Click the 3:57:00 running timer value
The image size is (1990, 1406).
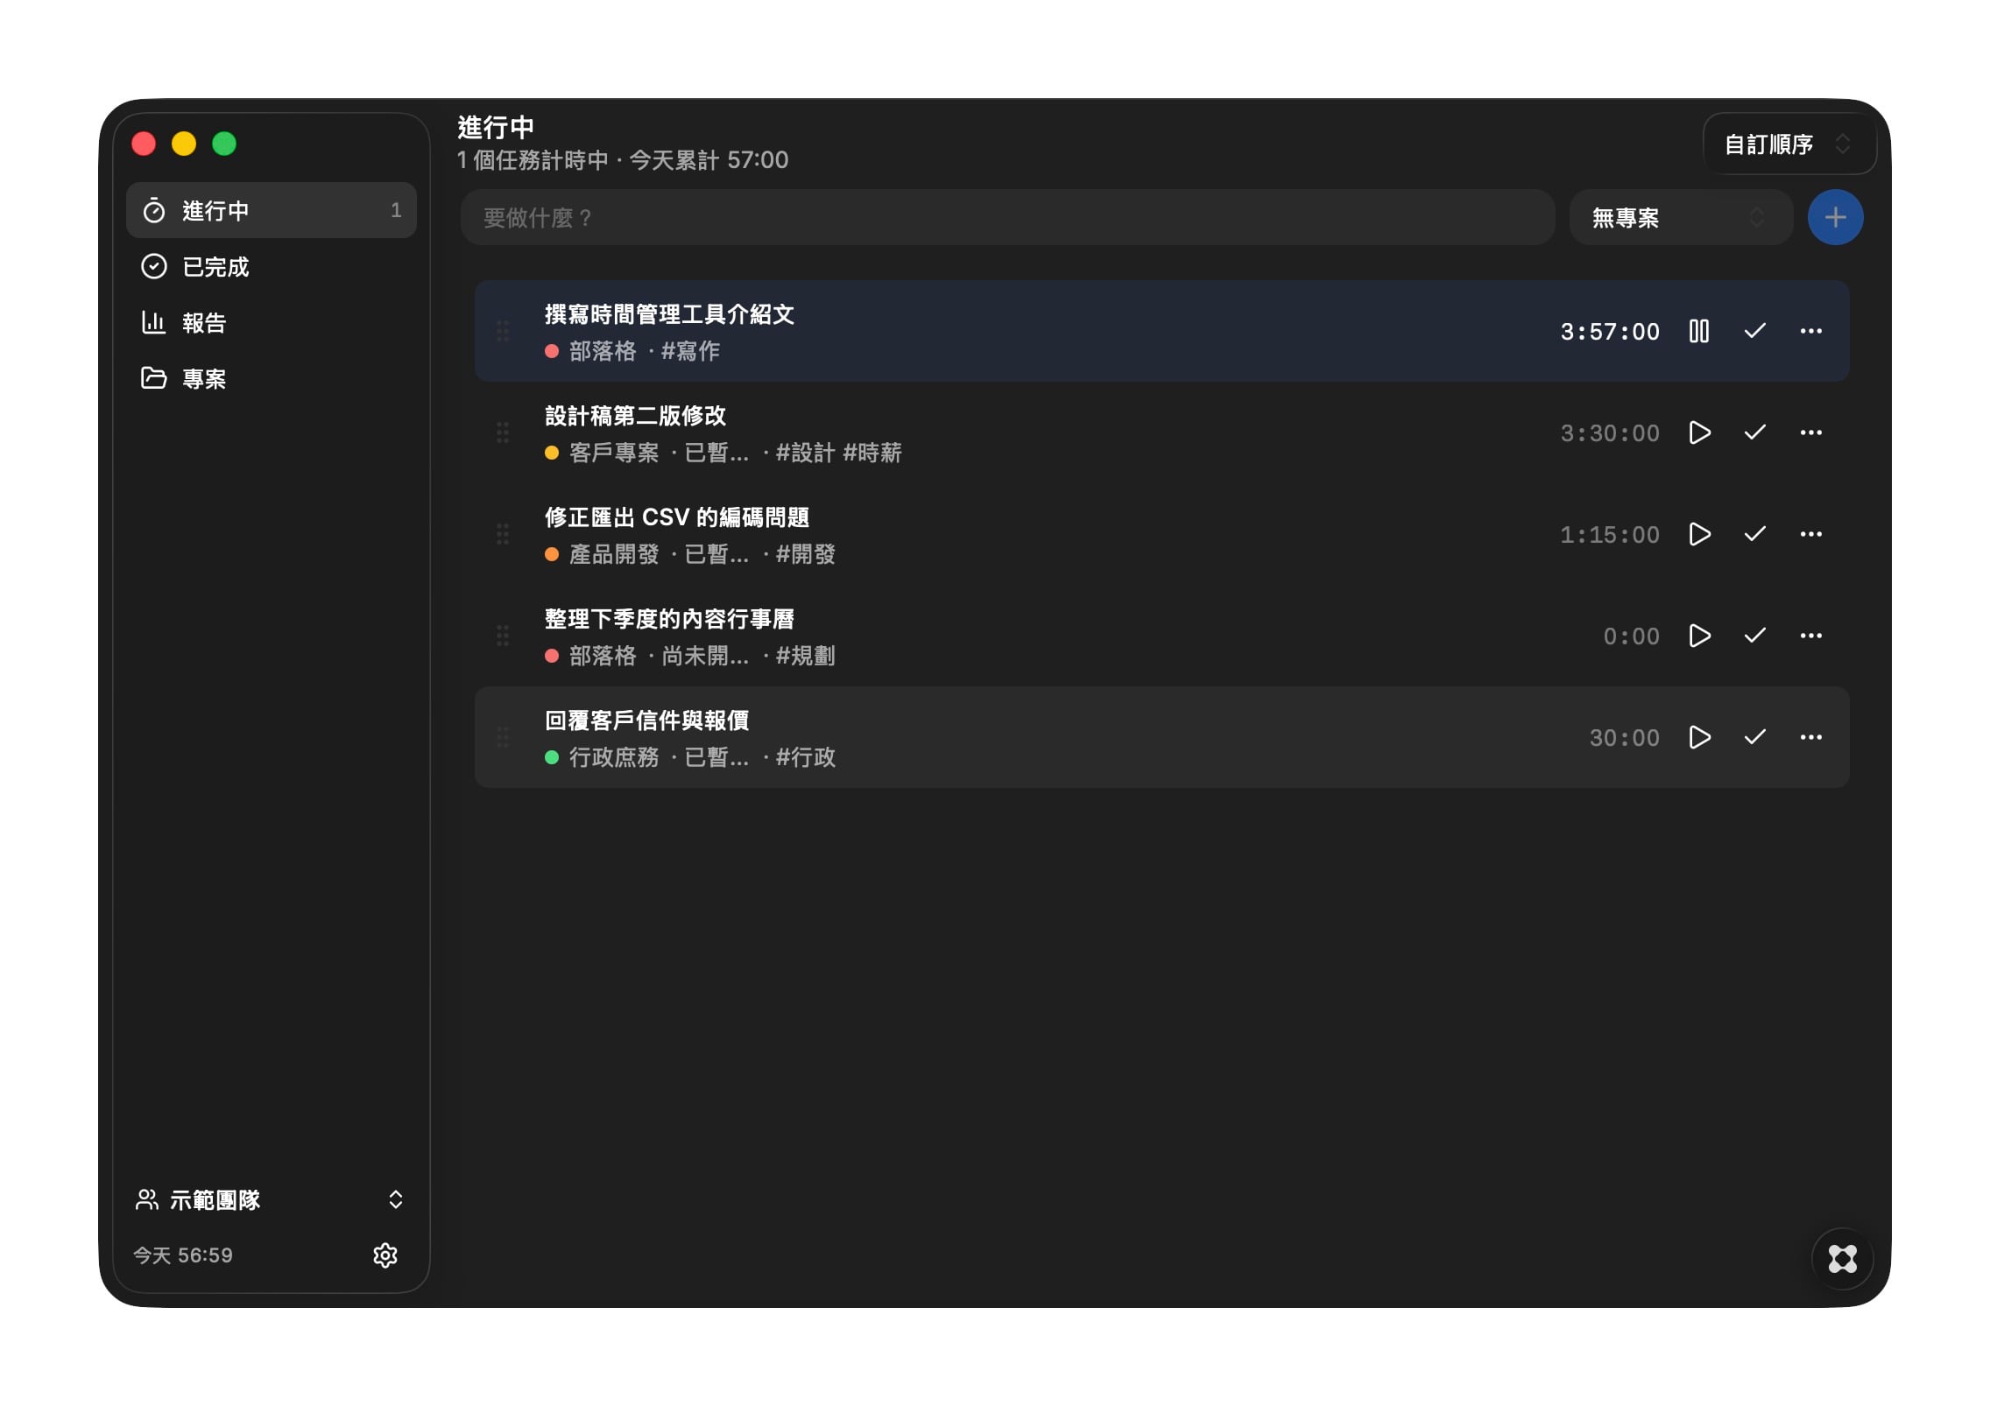[x=1610, y=332]
